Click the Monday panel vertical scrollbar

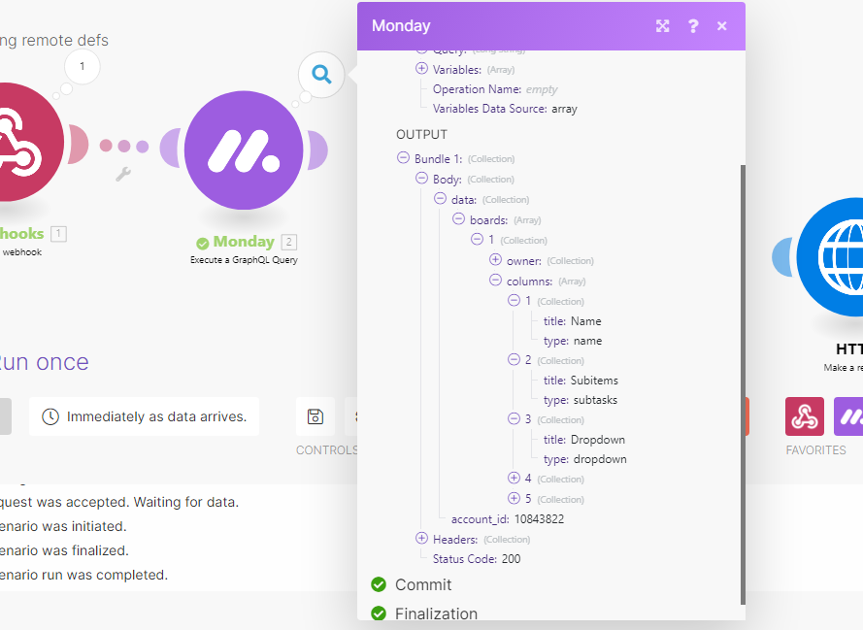tap(743, 384)
